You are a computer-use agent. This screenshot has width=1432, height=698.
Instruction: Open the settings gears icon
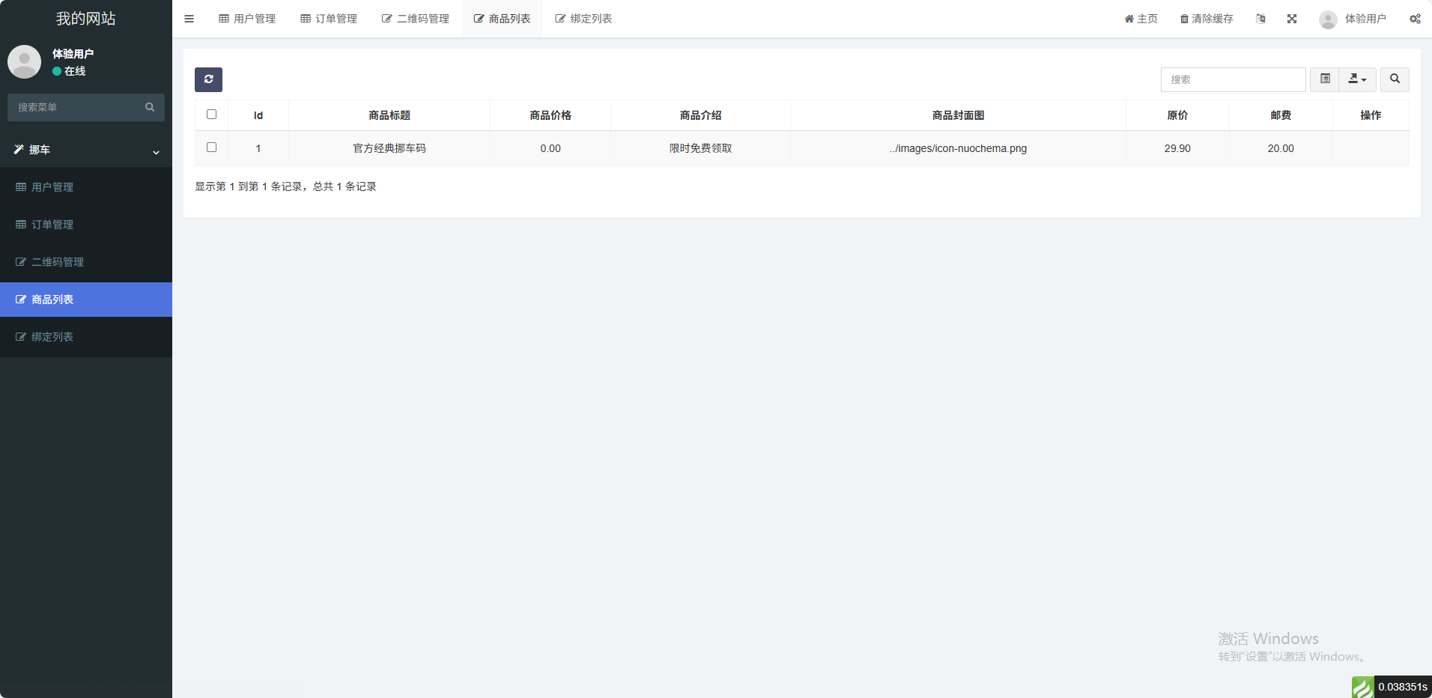(x=1415, y=19)
